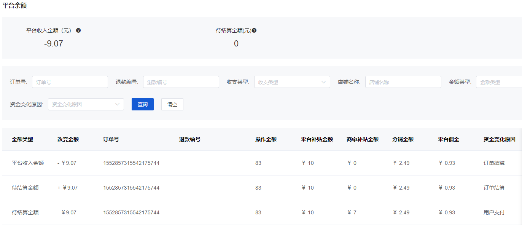Open the 金额类型 filter dropdown
This screenshot has width=522, height=225.
[498, 82]
